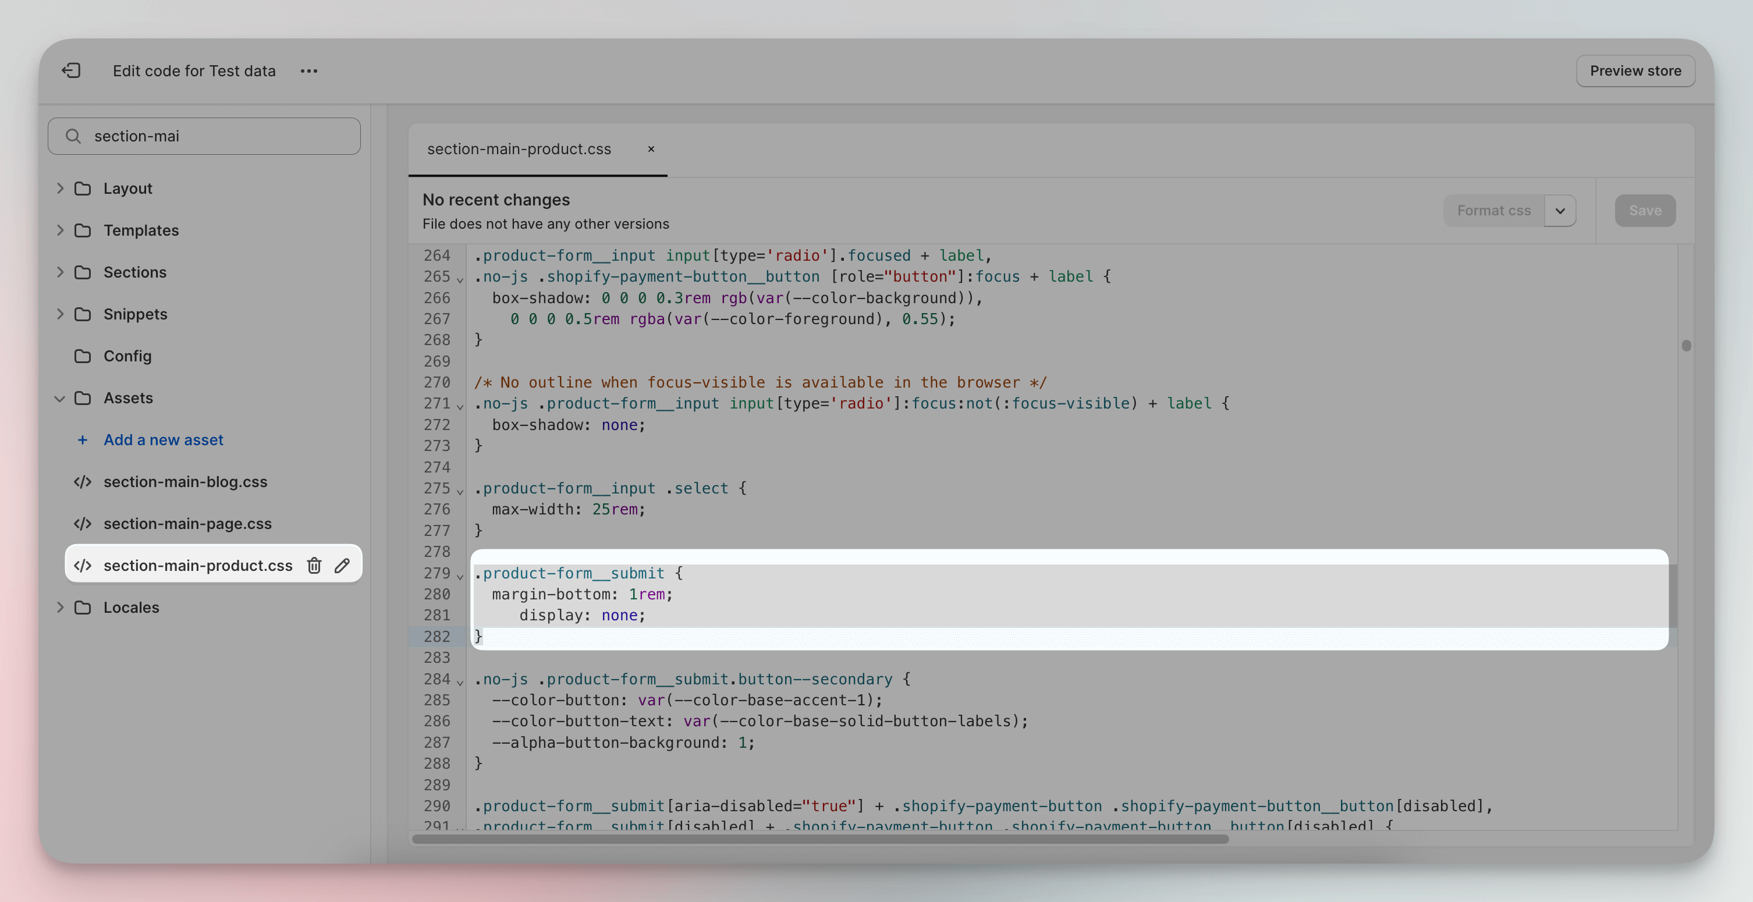Image resolution: width=1753 pixels, height=902 pixels.
Task: Rename section-main-product.css with pencil icon
Action: [x=342, y=565]
